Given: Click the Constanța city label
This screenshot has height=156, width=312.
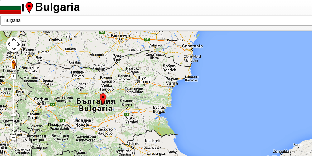Looking at the screenshot, I should tap(193, 46).
